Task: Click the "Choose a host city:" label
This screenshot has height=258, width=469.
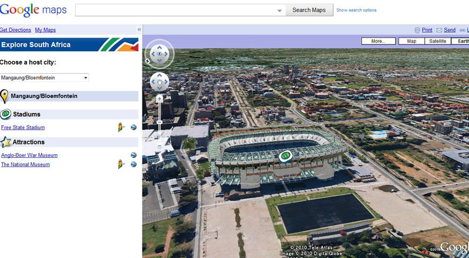Action: tap(28, 62)
